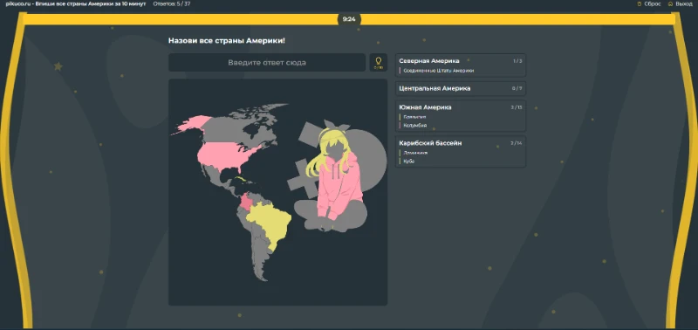Screen dimensions: 698x330
Task: Open the Карибский бассейн region card
Action: tap(461, 151)
